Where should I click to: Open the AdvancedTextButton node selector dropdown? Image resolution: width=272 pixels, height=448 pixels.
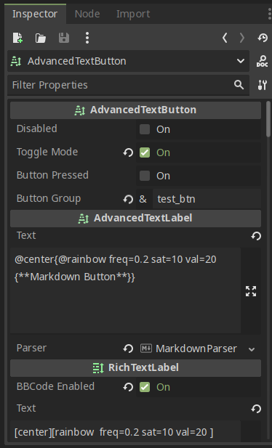pos(128,61)
